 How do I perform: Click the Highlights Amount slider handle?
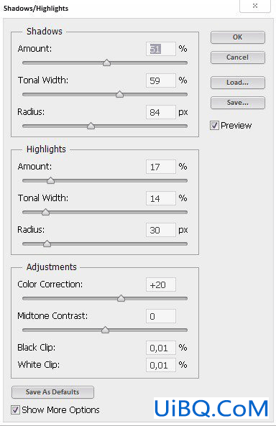(50, 180)
